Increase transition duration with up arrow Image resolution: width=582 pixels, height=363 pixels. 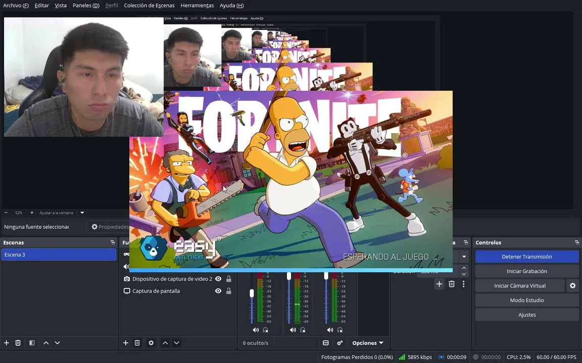click(464, 268)
